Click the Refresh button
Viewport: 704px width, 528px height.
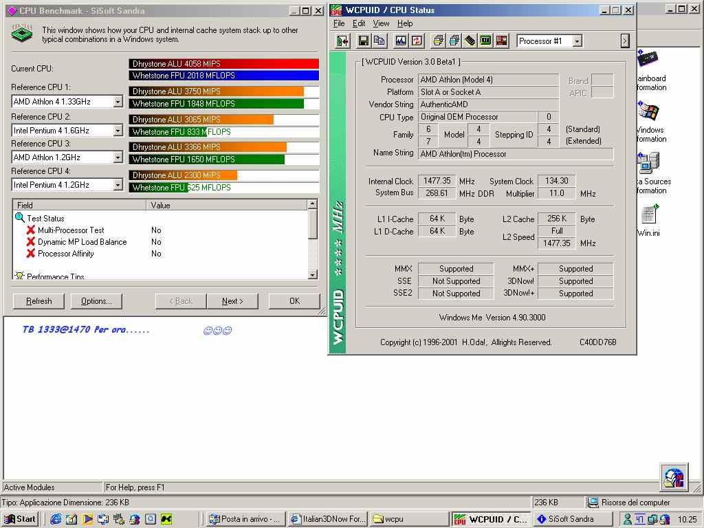click(38, 301)
